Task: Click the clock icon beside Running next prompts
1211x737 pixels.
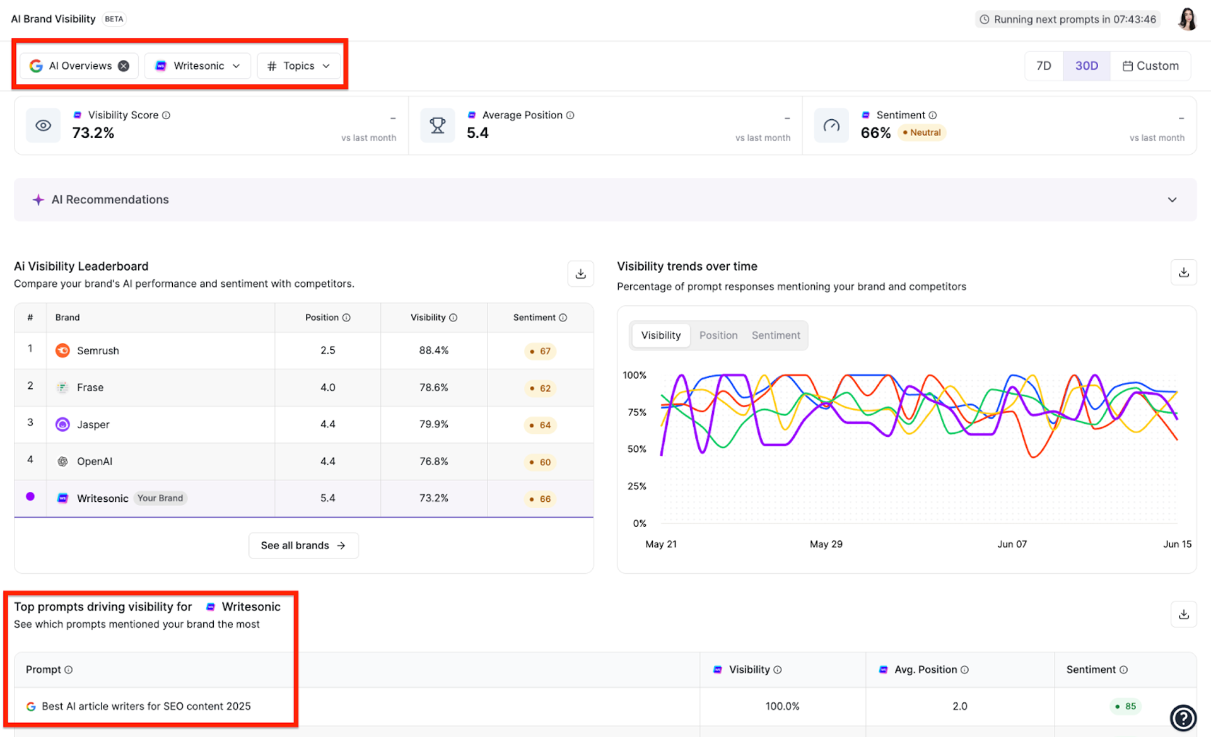Action: pyautogui.click(x=984, y=20)
